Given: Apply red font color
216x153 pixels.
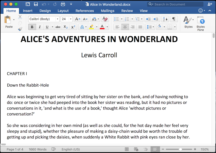Looking at the screenshot, I should coord(102,27).
